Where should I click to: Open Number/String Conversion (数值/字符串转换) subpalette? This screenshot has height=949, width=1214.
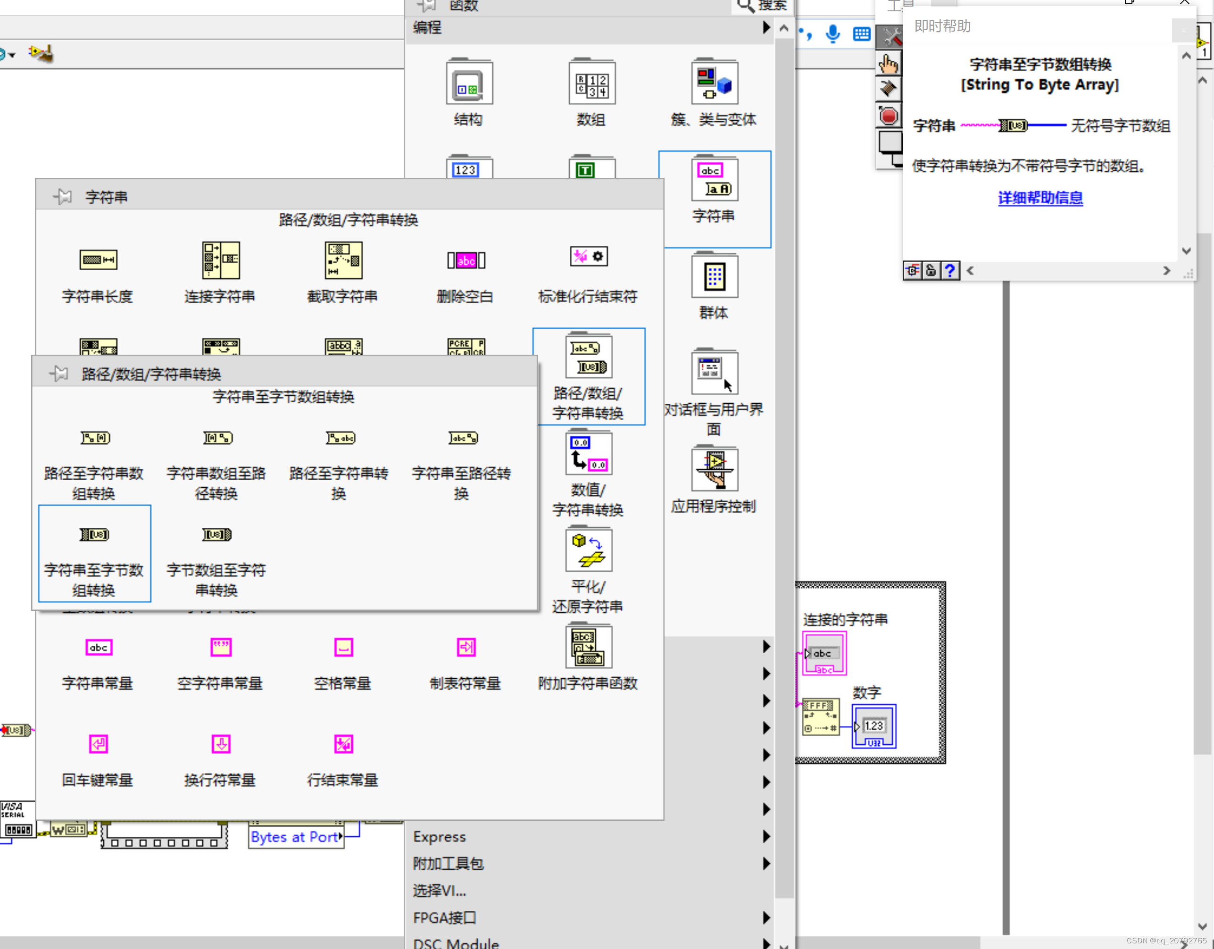(x=589, y=454)
